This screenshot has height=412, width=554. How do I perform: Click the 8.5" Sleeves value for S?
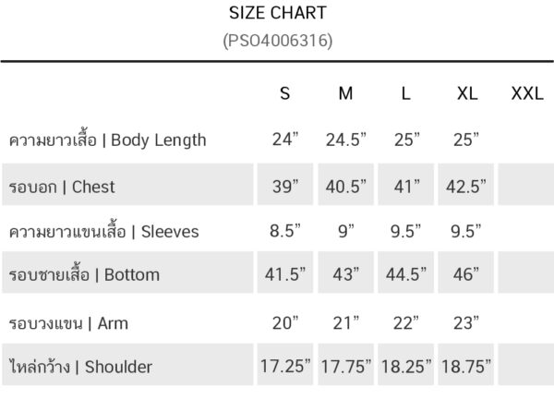point(285,231)
